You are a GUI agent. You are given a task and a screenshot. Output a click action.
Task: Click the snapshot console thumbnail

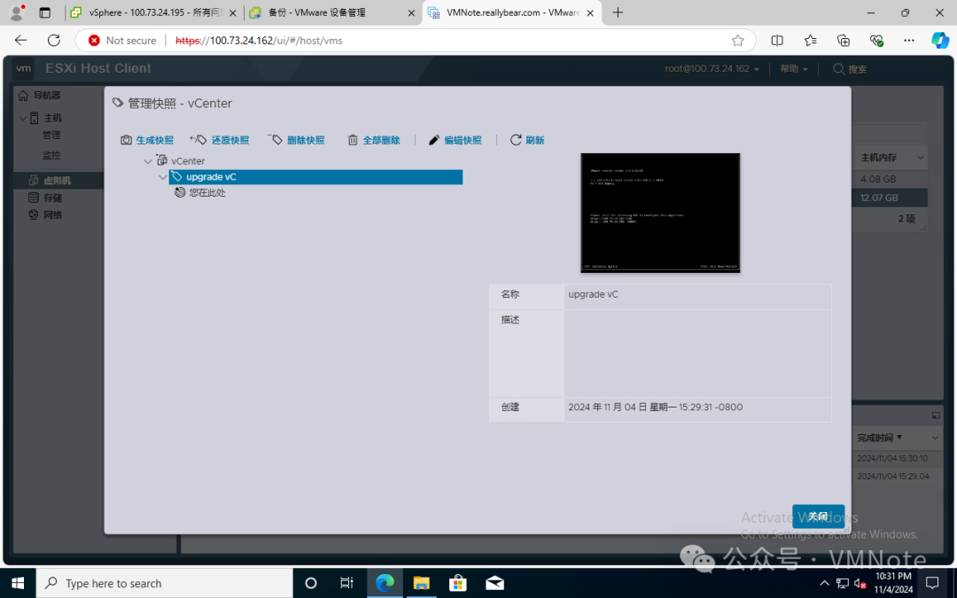coord(660,213)
